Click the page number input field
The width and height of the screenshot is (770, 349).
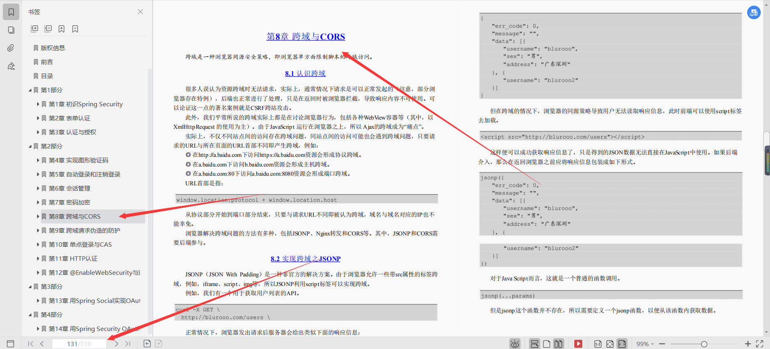(79, 344)
